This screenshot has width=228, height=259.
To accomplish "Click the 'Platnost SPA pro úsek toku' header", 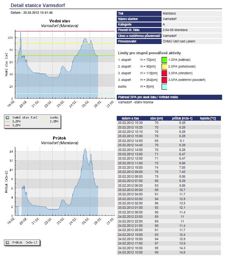I will 148,97.
